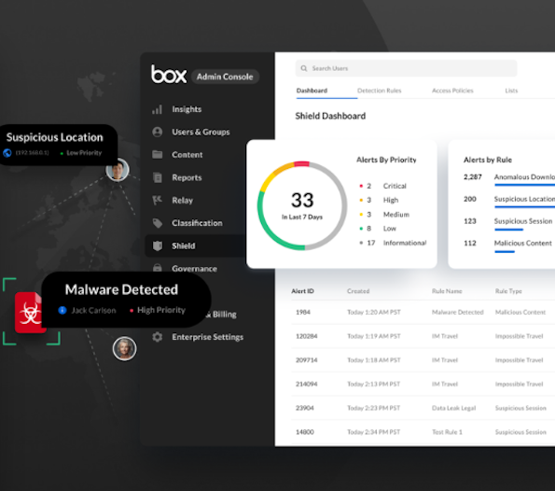
Task: Click the Search Users input field
Action: coord(406,68)
